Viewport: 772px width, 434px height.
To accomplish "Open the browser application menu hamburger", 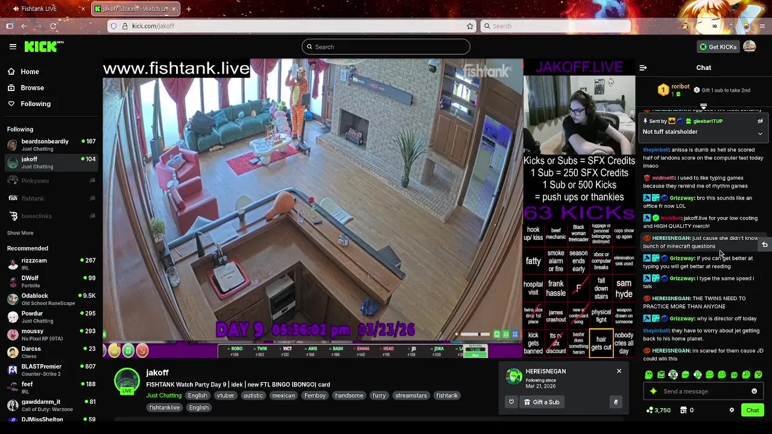I will click(x=762, y=26).
